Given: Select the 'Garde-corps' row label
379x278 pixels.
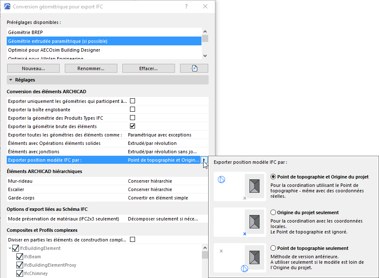Looking at the screenshot, I should coord(21,198).
